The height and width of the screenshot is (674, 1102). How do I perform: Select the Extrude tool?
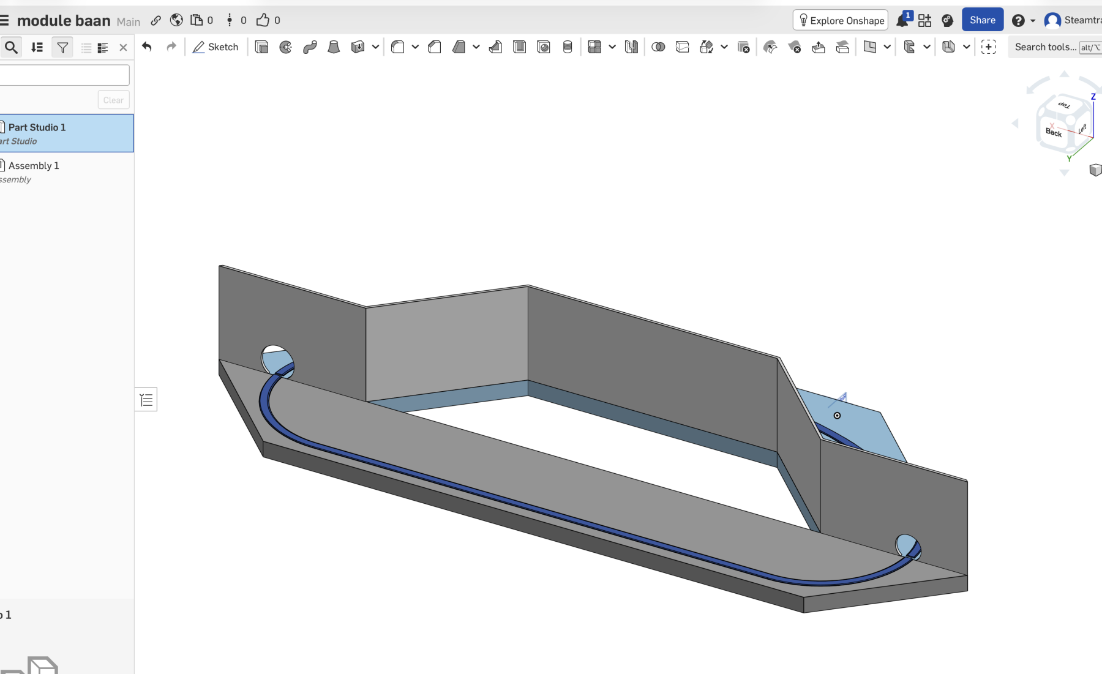click(x=261, y=47)
